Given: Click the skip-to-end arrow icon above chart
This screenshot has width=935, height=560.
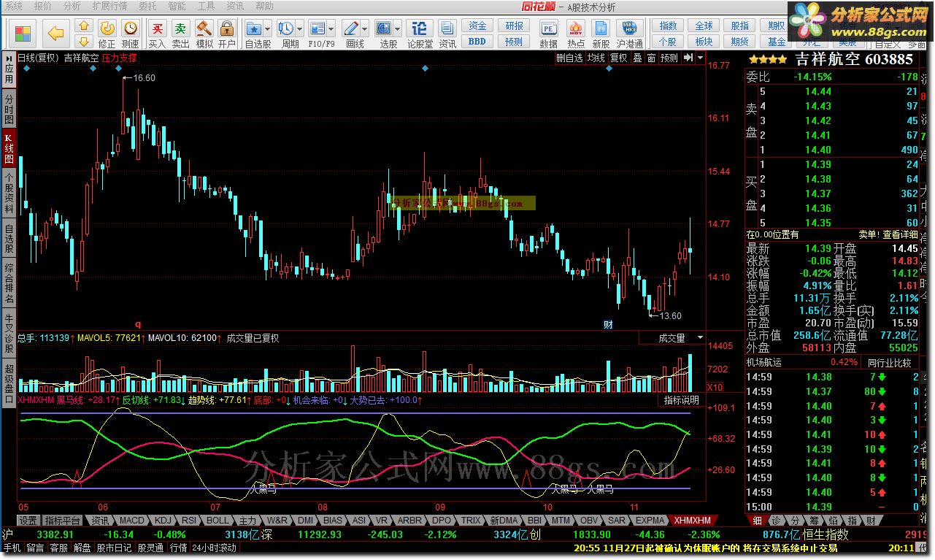Looking at the screenshot, I should point(688,58).
